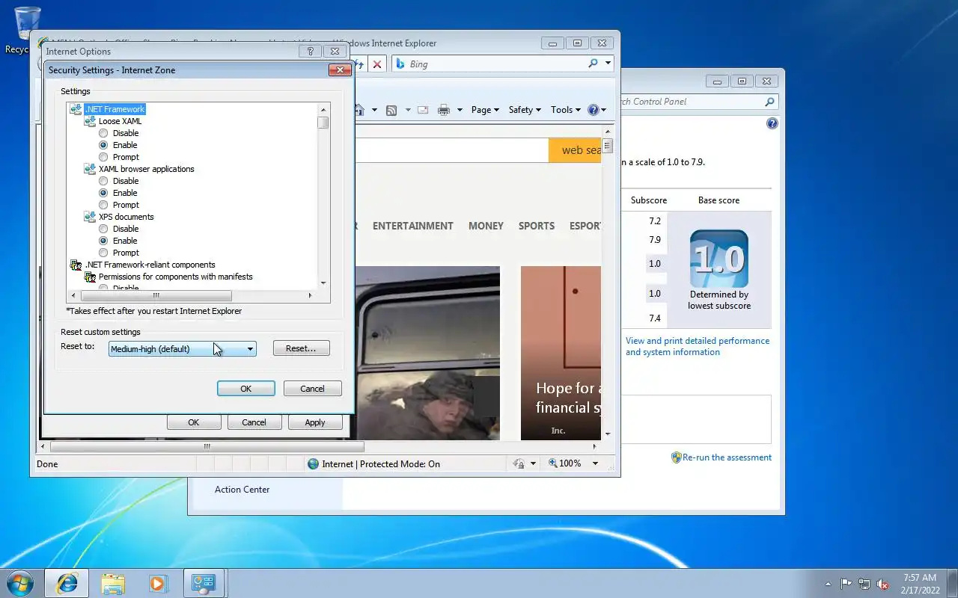This screenshot has width=958, height=598.
Task: Click the Windows Start button
Action: click(20, 582)
